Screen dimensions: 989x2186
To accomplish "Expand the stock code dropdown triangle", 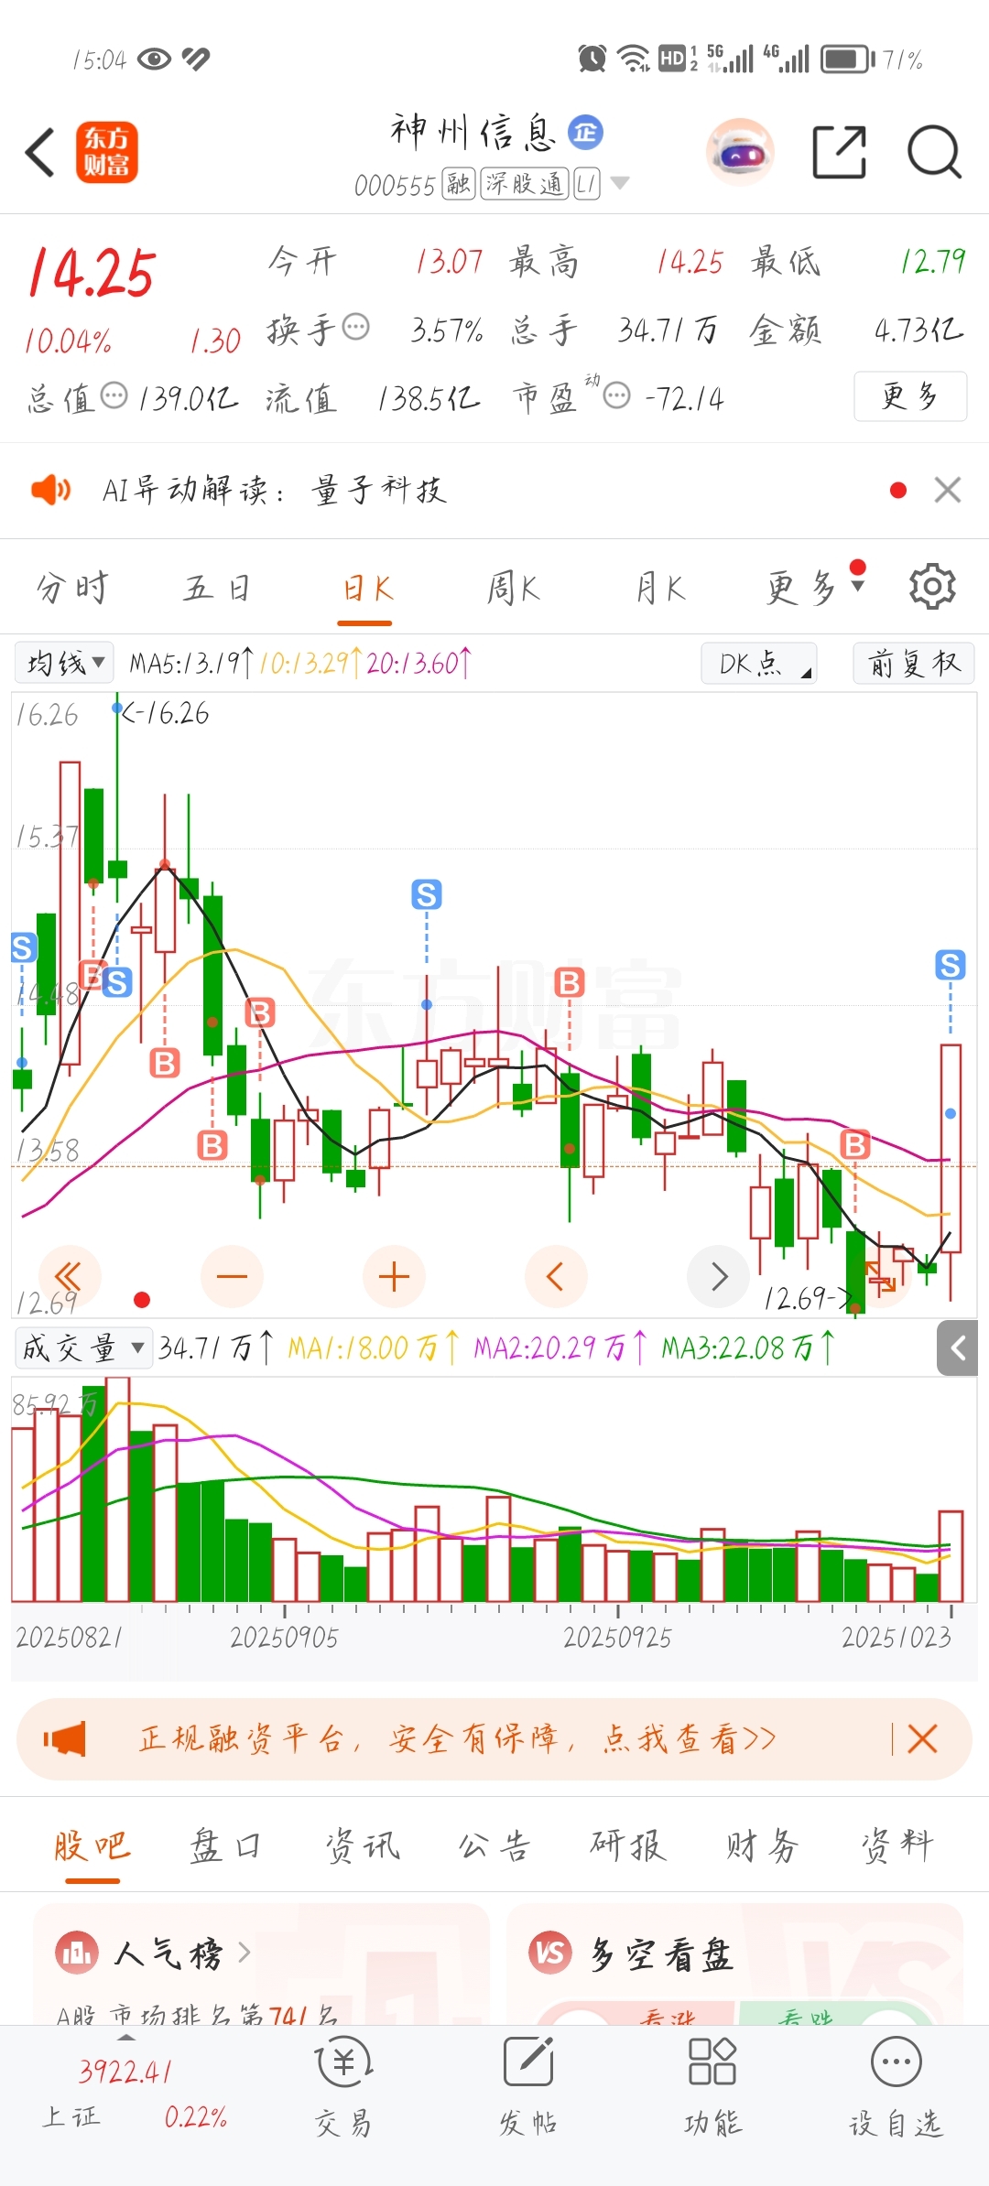I will [x=620, y=183].
